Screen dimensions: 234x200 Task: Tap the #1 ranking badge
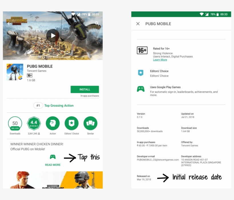(38, 105)
